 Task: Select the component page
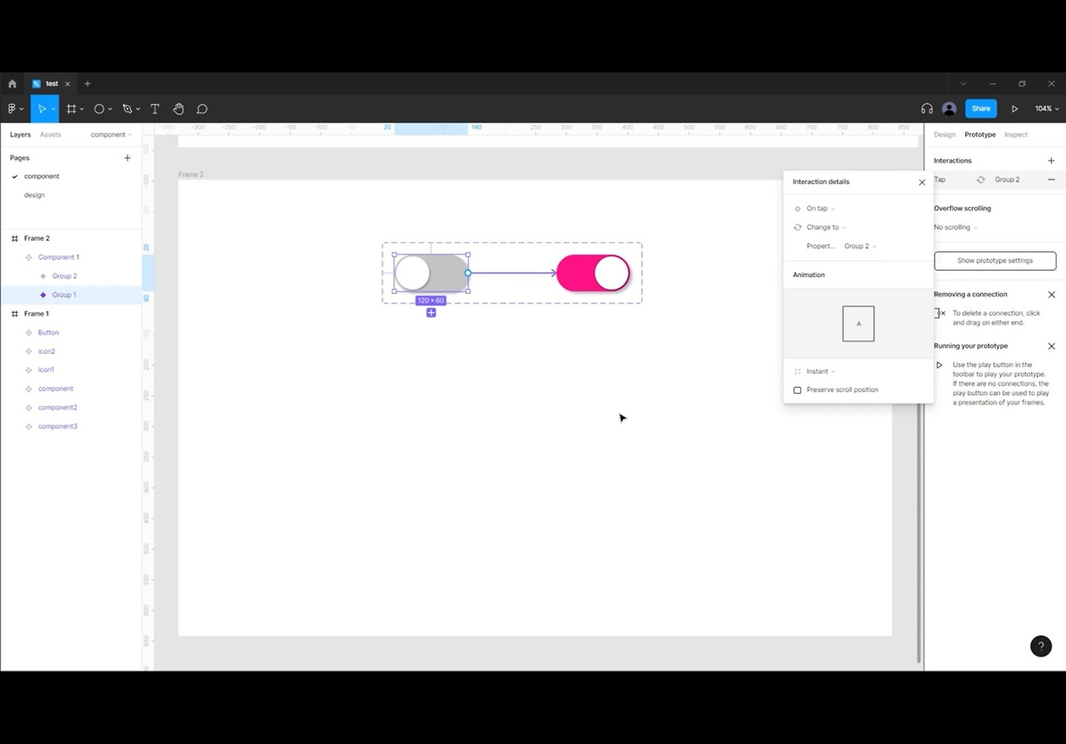click(x=42, y=176)
